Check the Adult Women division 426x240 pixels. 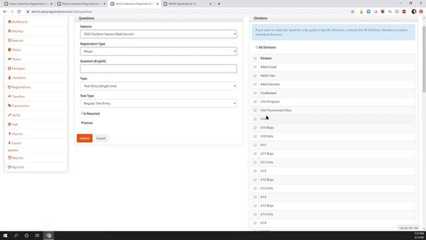click(255, 85)
